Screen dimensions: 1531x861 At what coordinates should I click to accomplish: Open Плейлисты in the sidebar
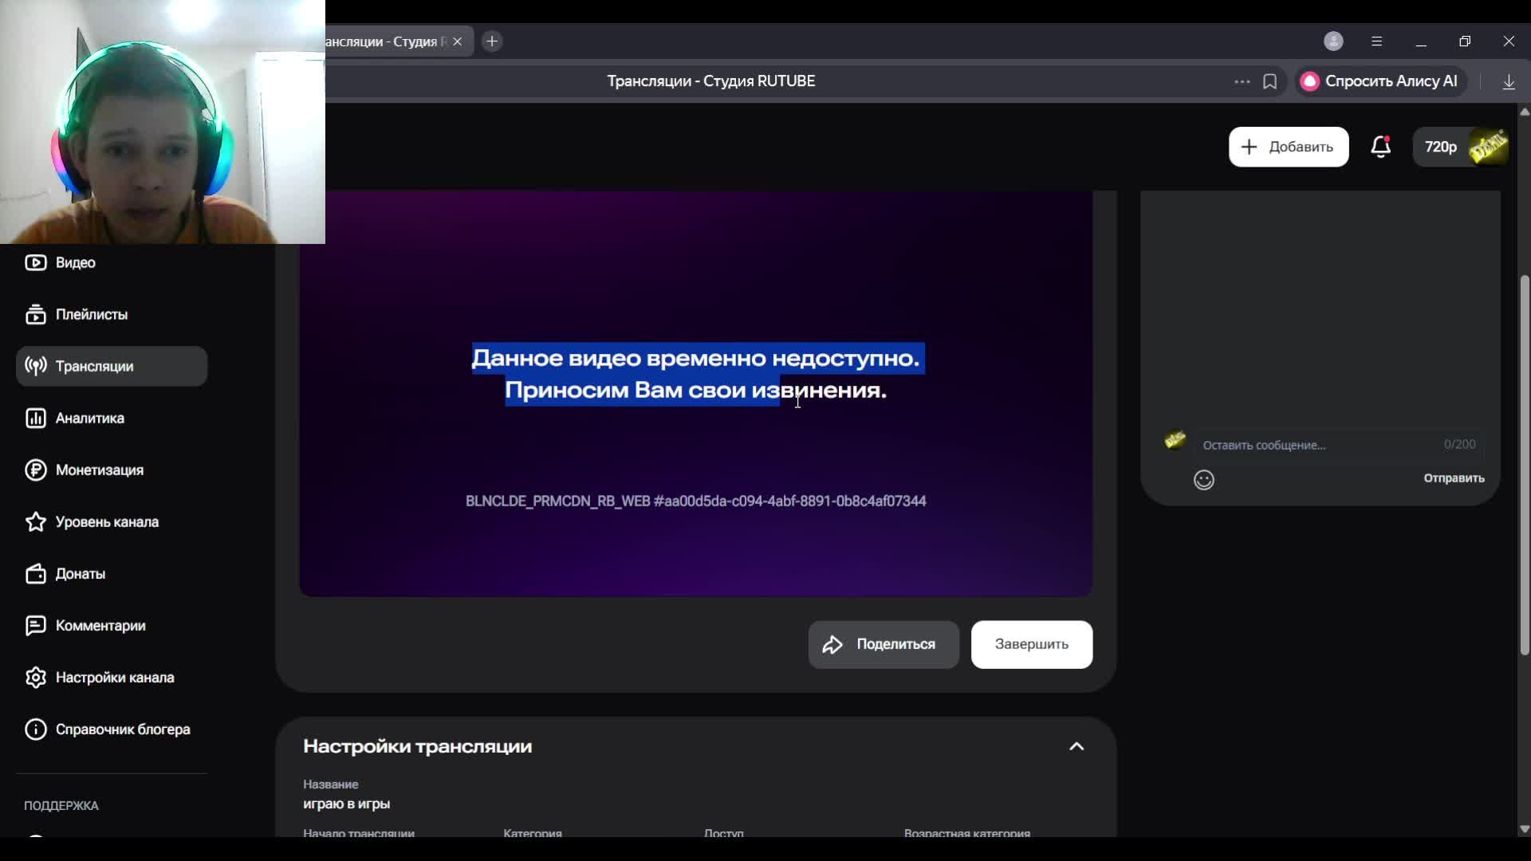(x=112, y=314)
